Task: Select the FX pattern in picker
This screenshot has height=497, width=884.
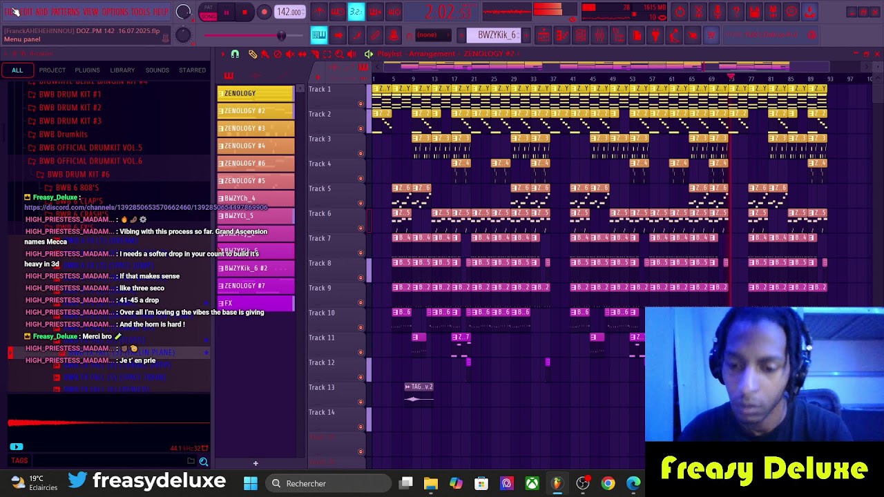Action: (x=255, y=302)
